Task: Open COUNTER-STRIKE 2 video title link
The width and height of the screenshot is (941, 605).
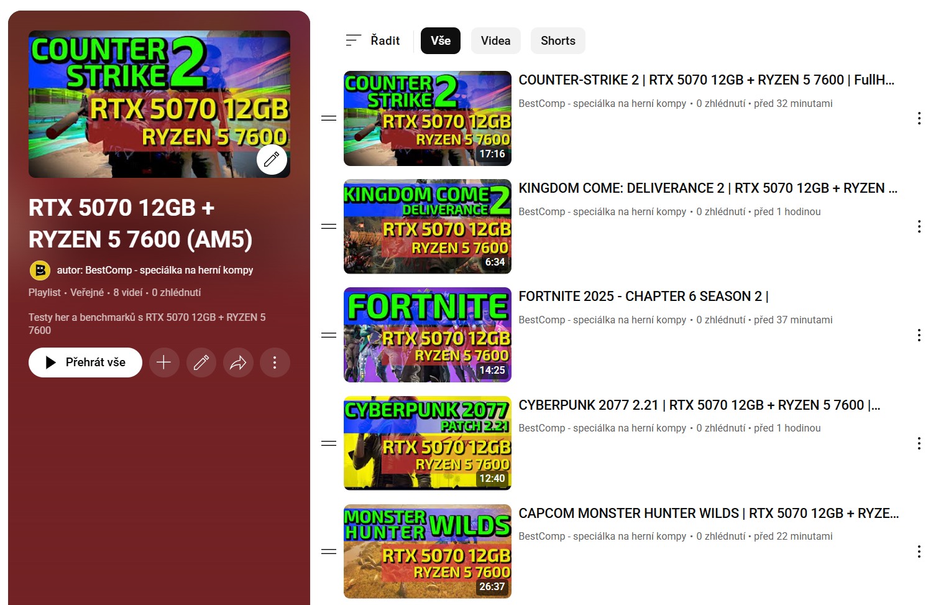Action: [707, 80]
